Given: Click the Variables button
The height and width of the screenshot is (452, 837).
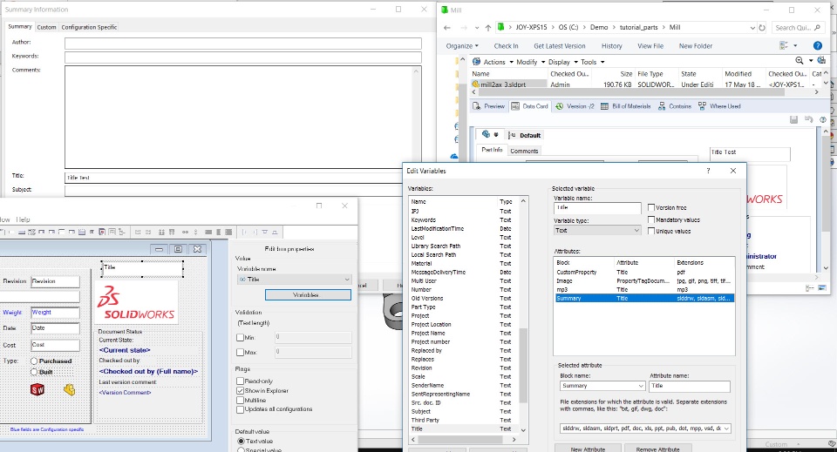Looking at the screenshot, I should (x=308, y=294).
